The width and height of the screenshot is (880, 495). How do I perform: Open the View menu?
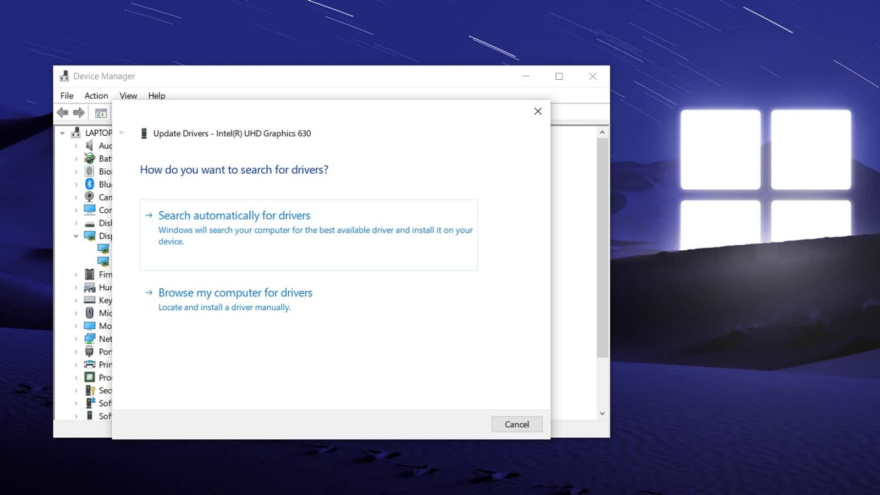pyautogui.click(x=128, y=96)
